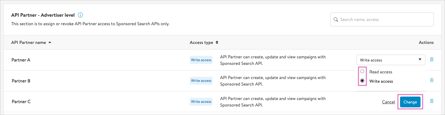
Task: Remove Partner C with trash icon
Action: coord(432,101)
